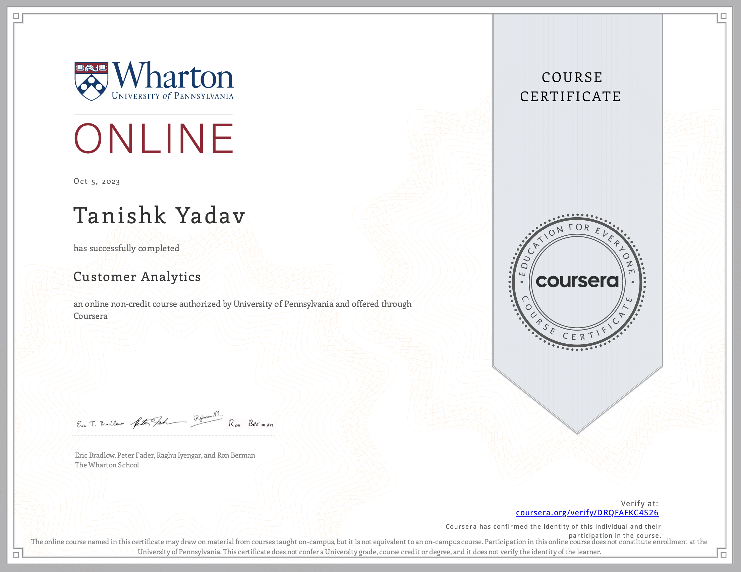Click The Wharton School credit line
This screenshot has height=572, width=741.
pyautogui.click(x=107, y=465)
